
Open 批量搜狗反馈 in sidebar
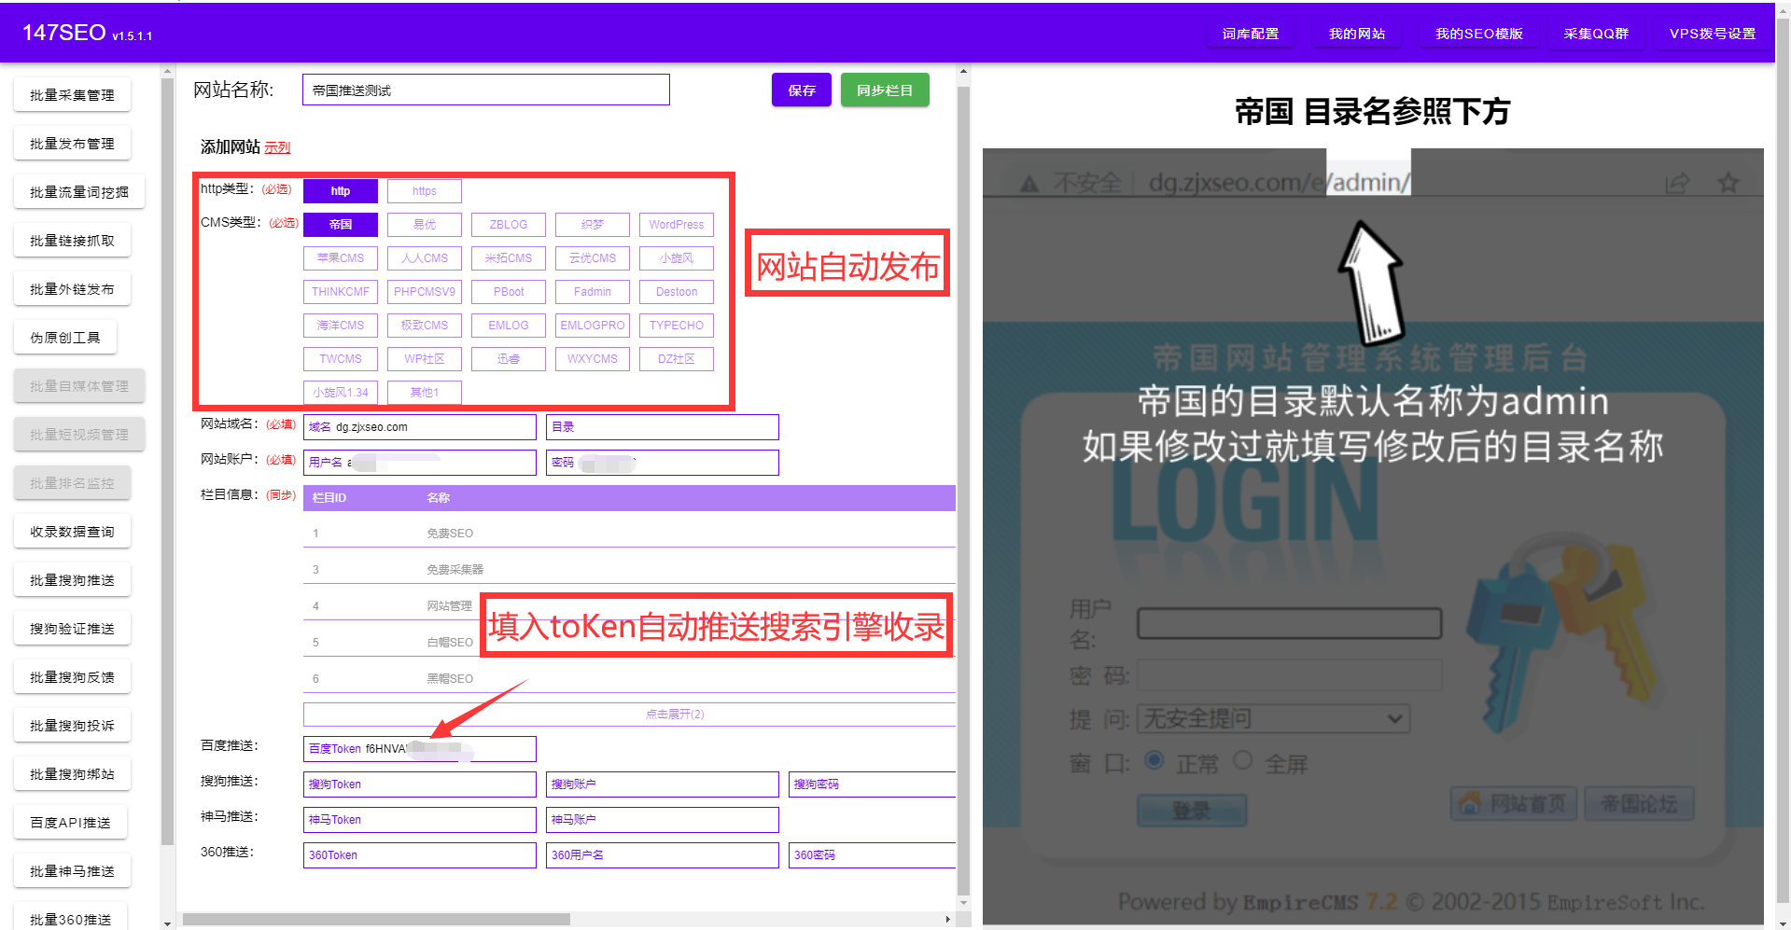click(72, 677)
